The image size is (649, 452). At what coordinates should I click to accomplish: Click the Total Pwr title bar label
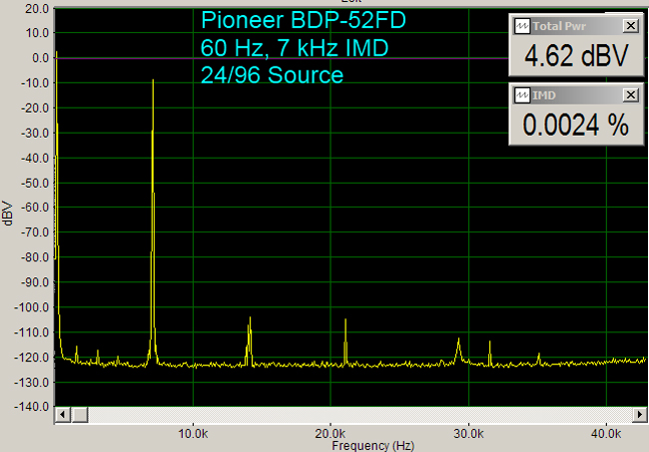pos(559,26)
